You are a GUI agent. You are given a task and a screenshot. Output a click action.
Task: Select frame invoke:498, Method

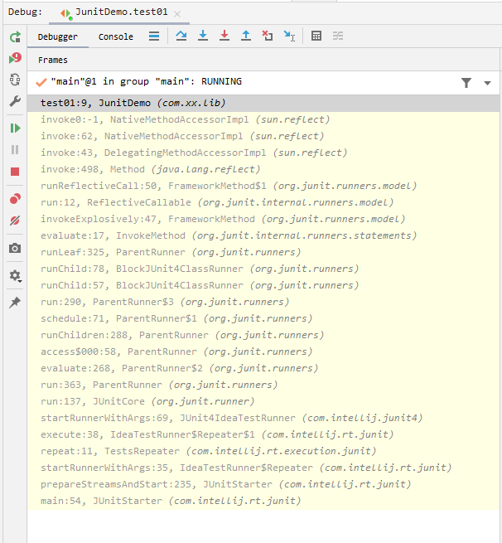click(x=263, y=170)
